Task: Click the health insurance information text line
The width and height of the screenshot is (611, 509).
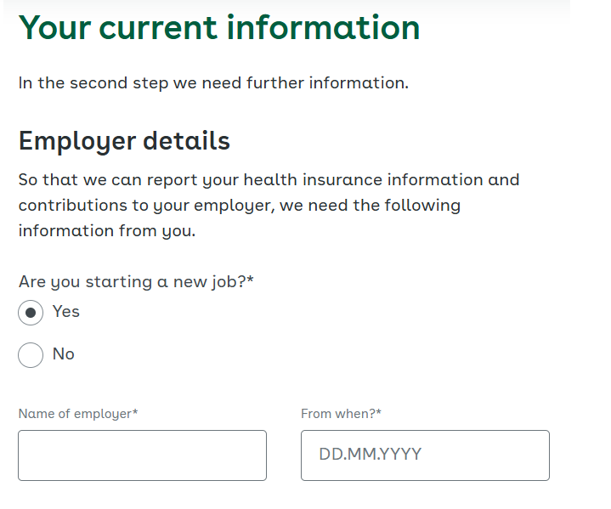Action: click(269, 180)
